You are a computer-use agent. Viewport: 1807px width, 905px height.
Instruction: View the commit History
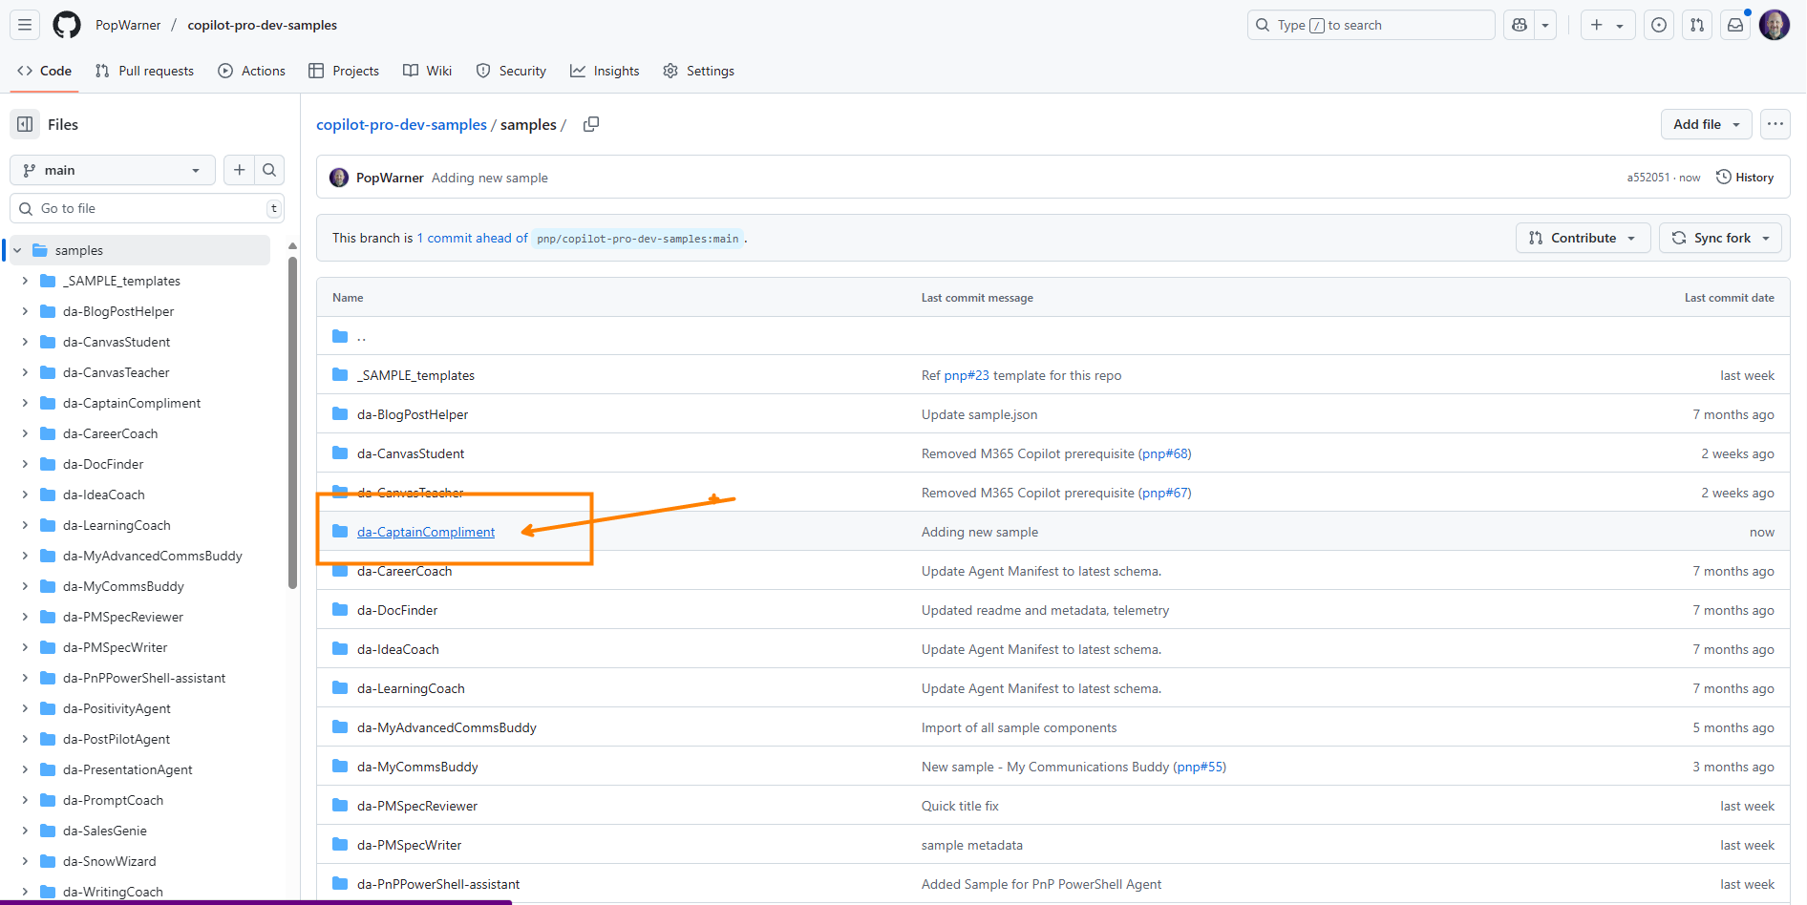coord(1745,178)
